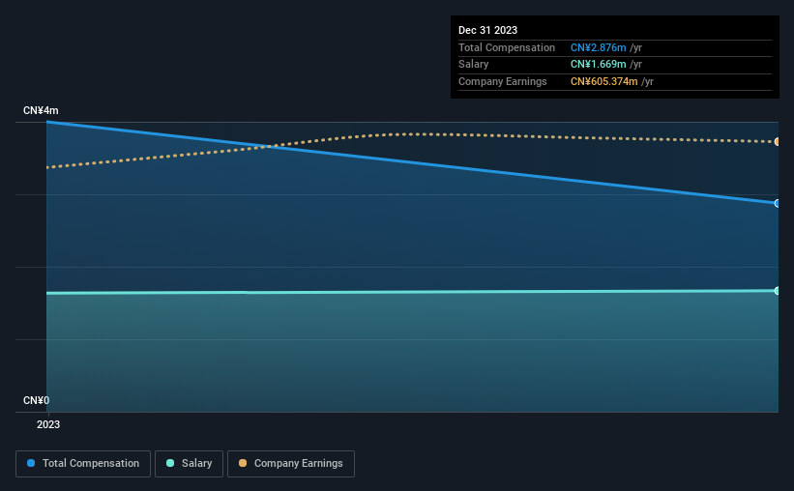The height and width of the screenshot is (491, 794).
Task: Click the CN¥0 y-axis label
Action: pyautogui.click(x=37, y=400)
